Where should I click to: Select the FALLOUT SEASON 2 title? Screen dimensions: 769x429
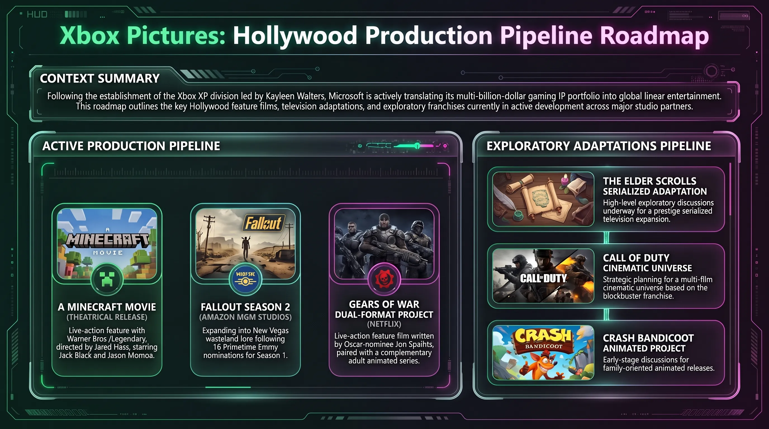point(245,307)
